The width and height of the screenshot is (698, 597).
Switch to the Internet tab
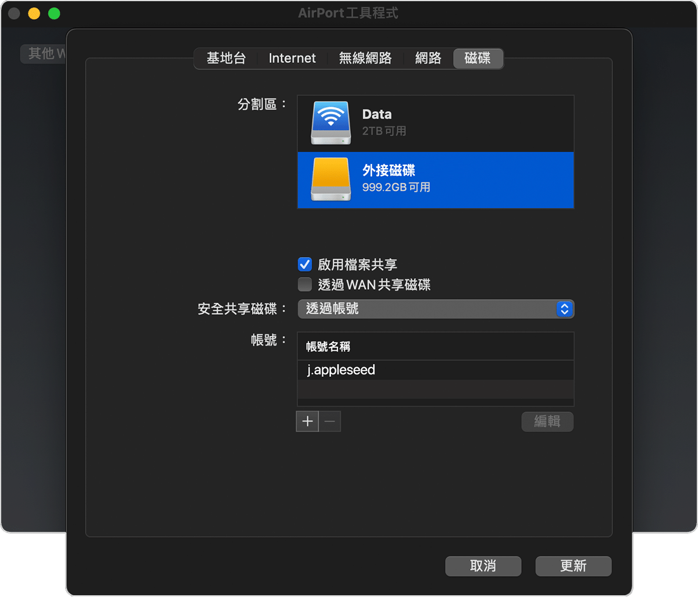[x=291, y=58]
